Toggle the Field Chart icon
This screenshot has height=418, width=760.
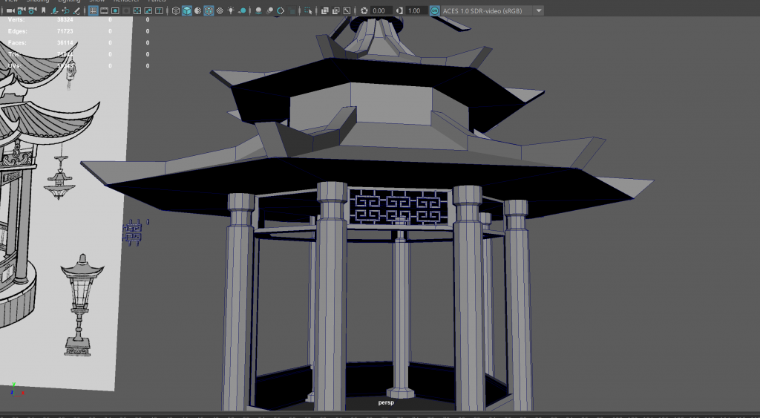tap(137, 10)
